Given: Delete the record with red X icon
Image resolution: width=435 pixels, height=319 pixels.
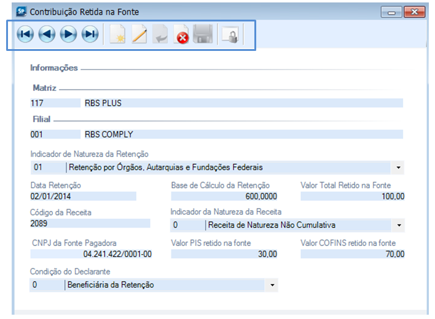Looking at the screenshot, I should pos(181,34).
